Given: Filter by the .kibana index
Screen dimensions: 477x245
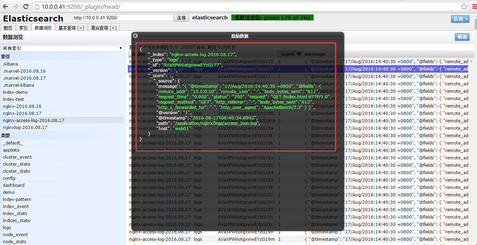Looking at the screenshot, I should pyautogui.click(x=62, y=64).
